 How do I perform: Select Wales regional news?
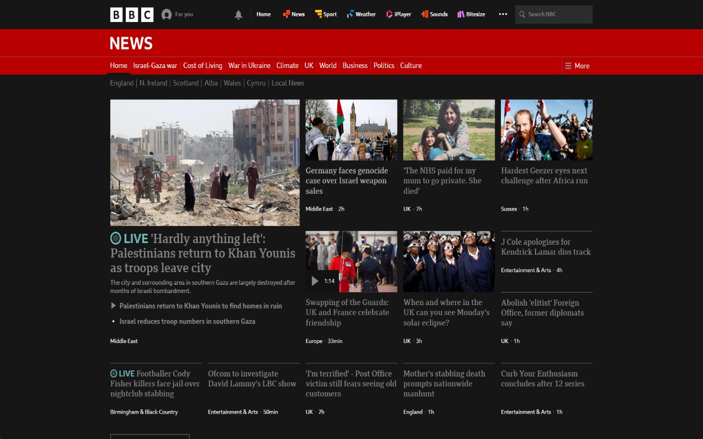point(232,83)
